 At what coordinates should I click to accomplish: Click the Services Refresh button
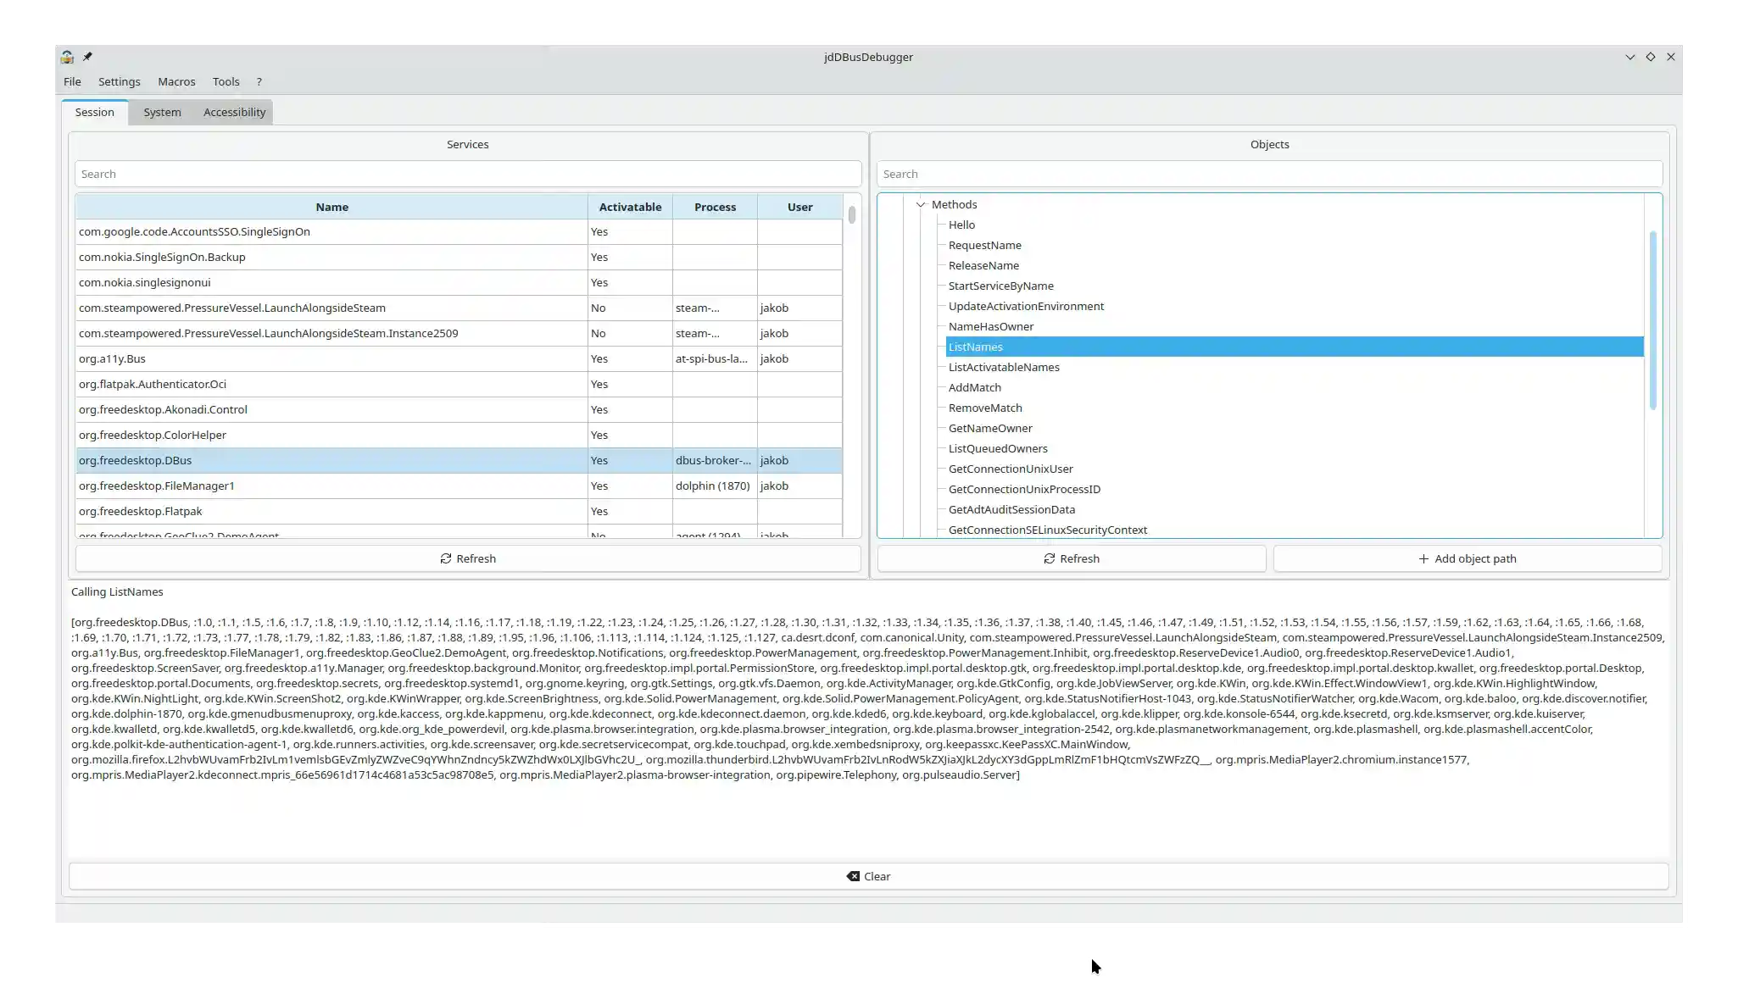pos(468,558)
